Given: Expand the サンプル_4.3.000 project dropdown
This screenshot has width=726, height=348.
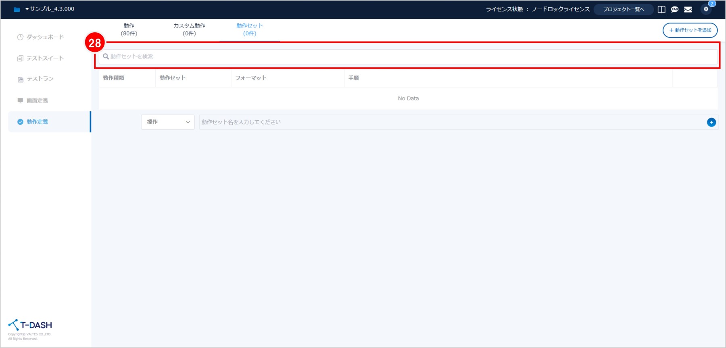Looking at the screenshot, I should coord(50,9).
